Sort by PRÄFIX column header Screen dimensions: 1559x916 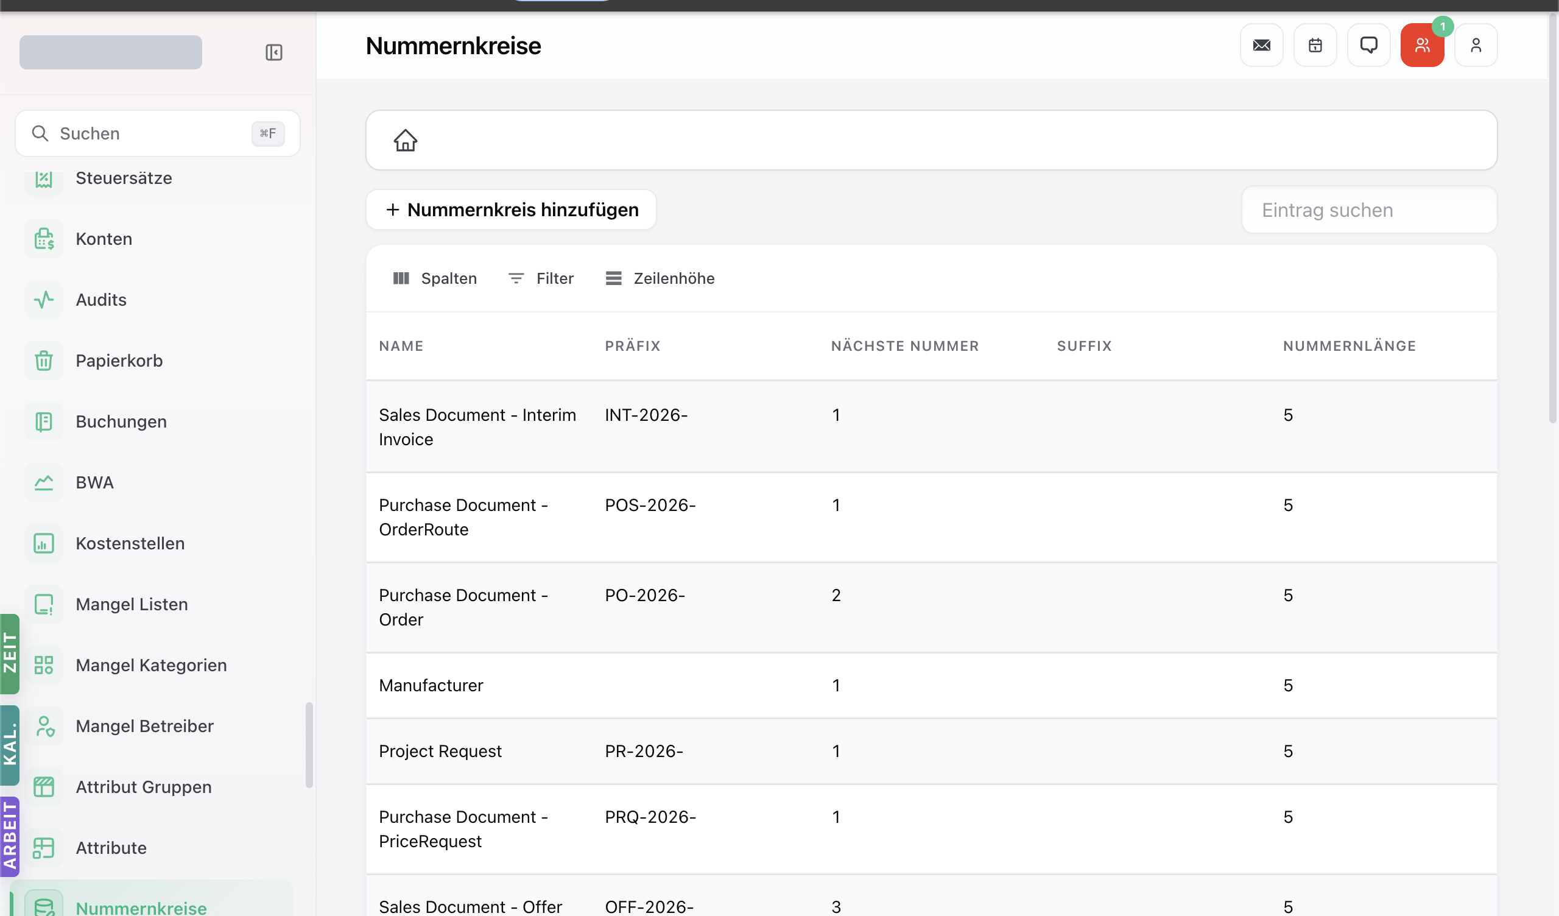(x=633, y=346)
